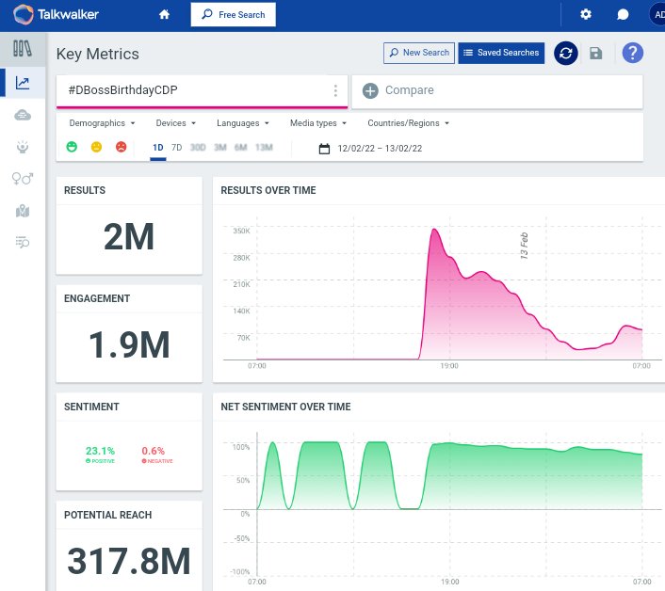This screenshot has width=665, height=591.
Task: Click the Key Metrics heading
Action: (98, 55)
